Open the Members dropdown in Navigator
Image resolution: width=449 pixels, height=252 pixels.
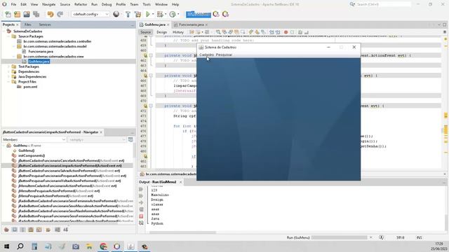34,140
